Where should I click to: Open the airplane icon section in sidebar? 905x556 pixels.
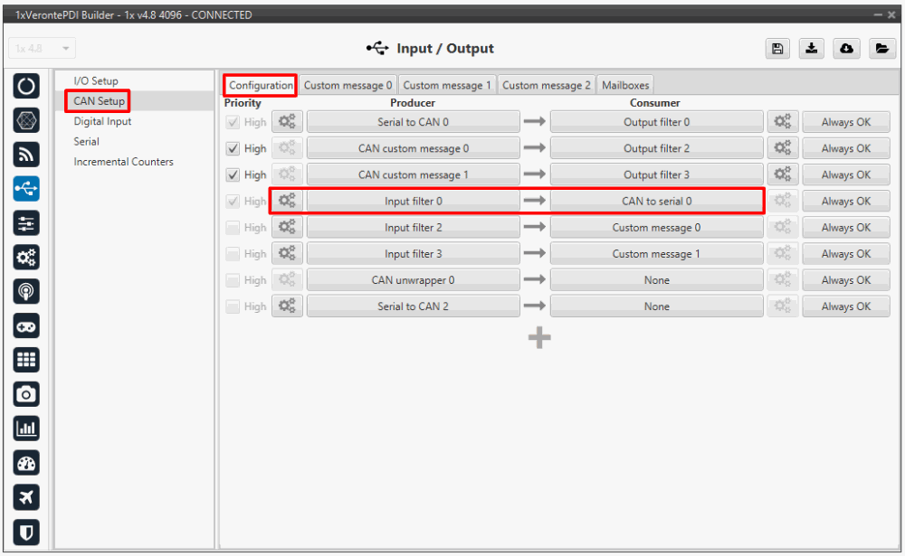(27, 498)
